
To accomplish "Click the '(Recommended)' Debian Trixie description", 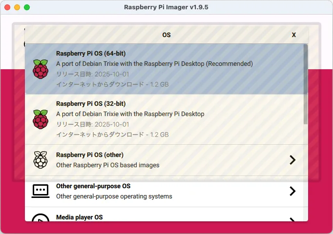I will [x=154, y=64].
